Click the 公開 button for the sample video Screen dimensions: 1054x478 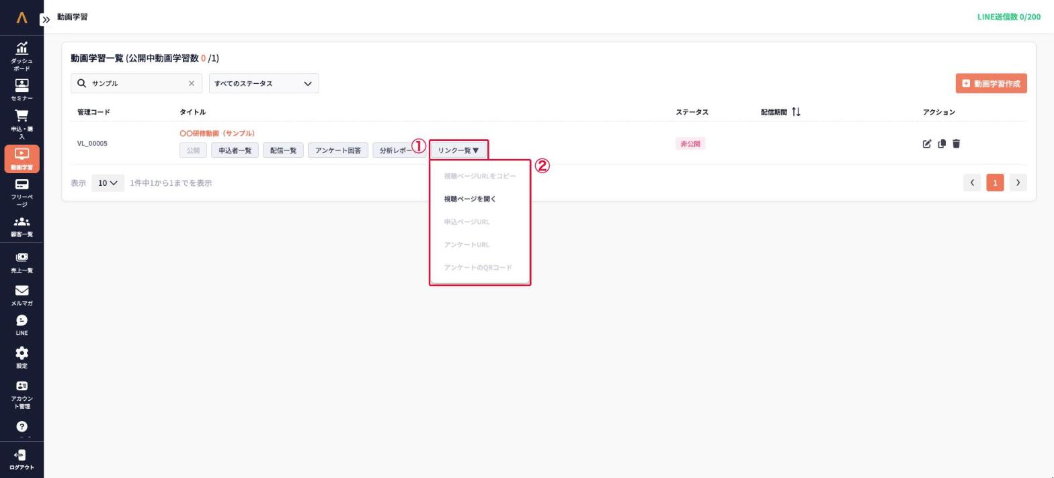pos(193,150)
